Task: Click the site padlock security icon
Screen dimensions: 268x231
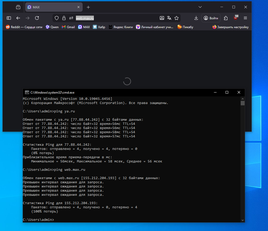Action: pyautogui.click(x=64, y=18)
